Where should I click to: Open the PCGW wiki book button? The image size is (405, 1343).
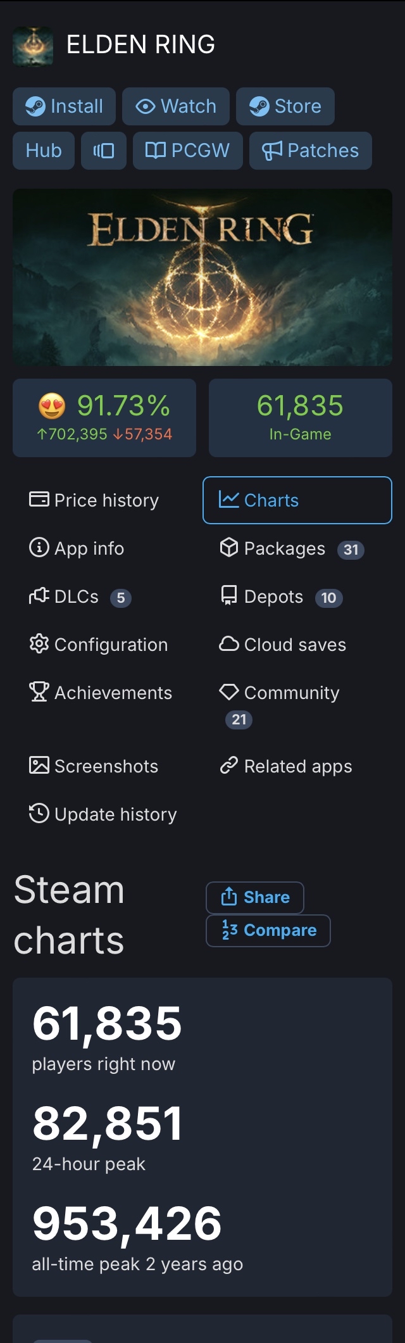click(x=188, y=151)
